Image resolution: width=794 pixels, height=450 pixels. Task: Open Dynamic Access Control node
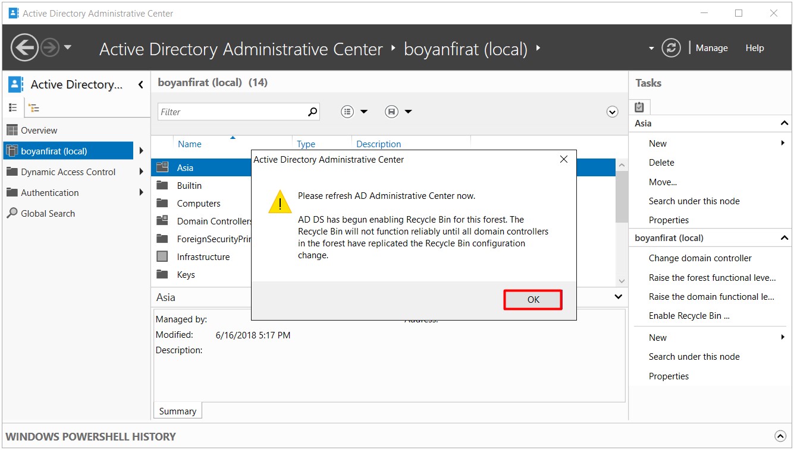coord(68,172)
